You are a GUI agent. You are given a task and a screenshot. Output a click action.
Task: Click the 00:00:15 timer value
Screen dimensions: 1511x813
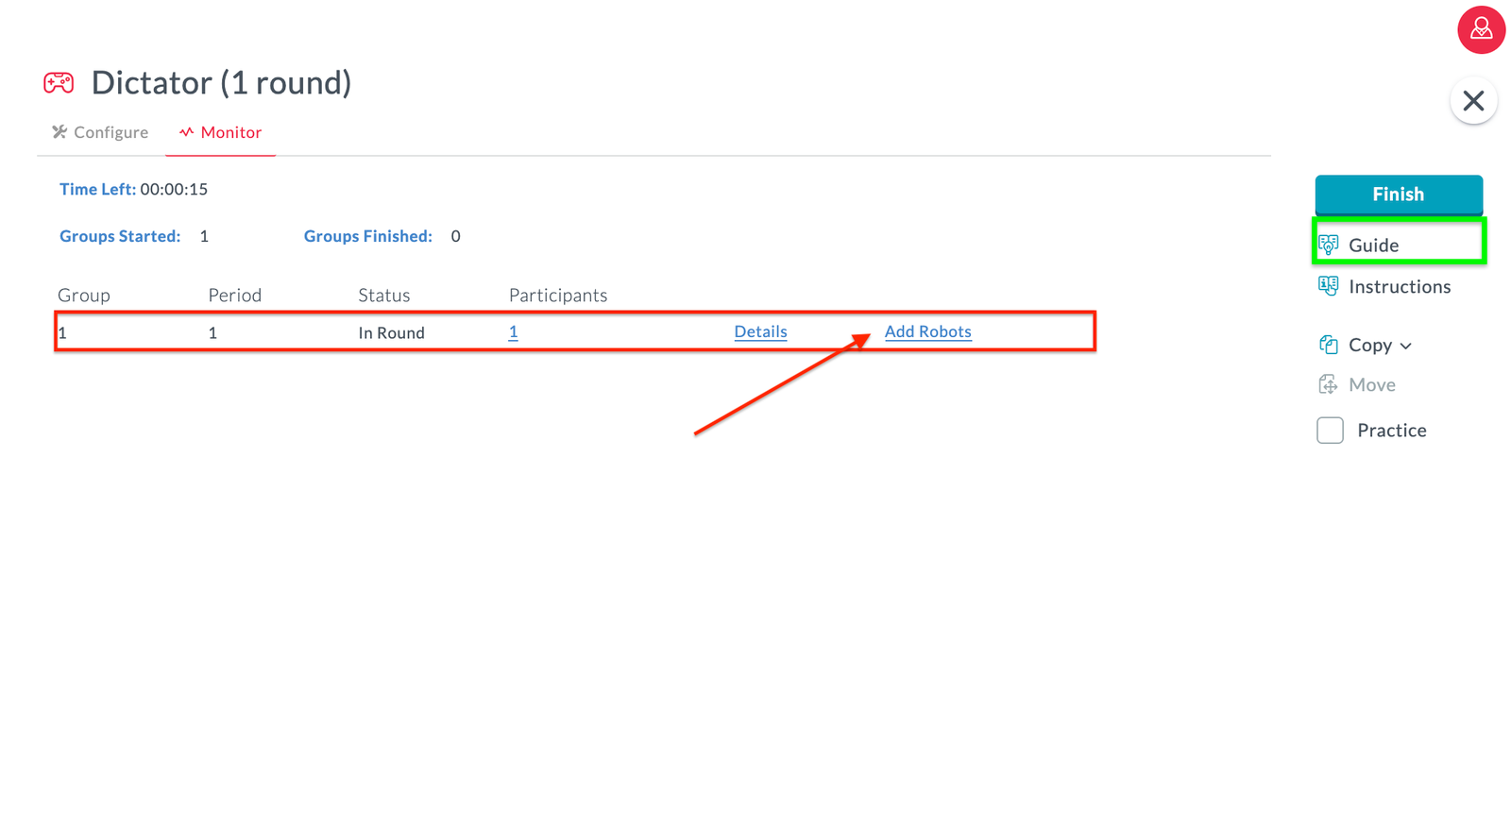tap(174, 189)
